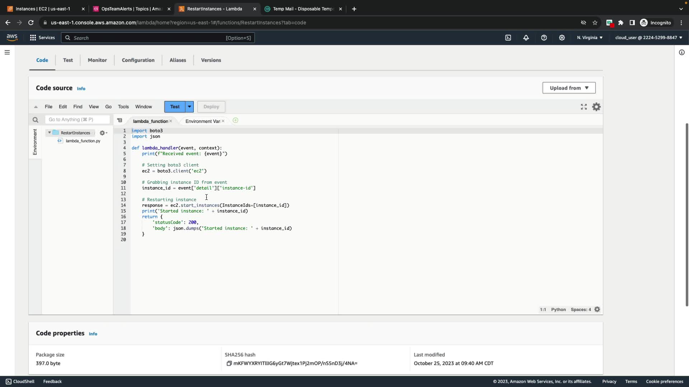The width and height of the screenshot is (689, 387).
Task: Toggle the left navigation hamburger menu
Action: click(x=7, y=52)
